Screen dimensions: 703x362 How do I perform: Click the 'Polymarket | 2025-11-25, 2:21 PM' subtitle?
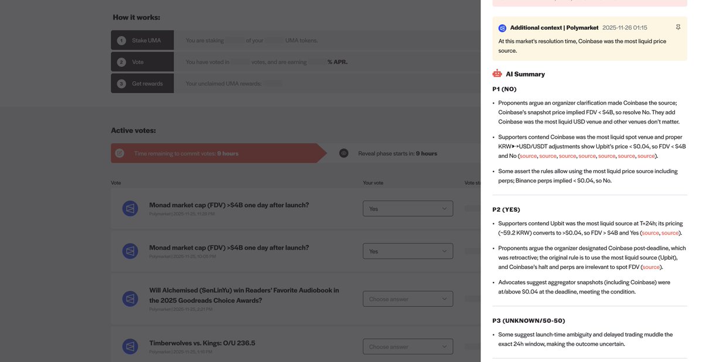pyautogui.click(x=182, y=310)
